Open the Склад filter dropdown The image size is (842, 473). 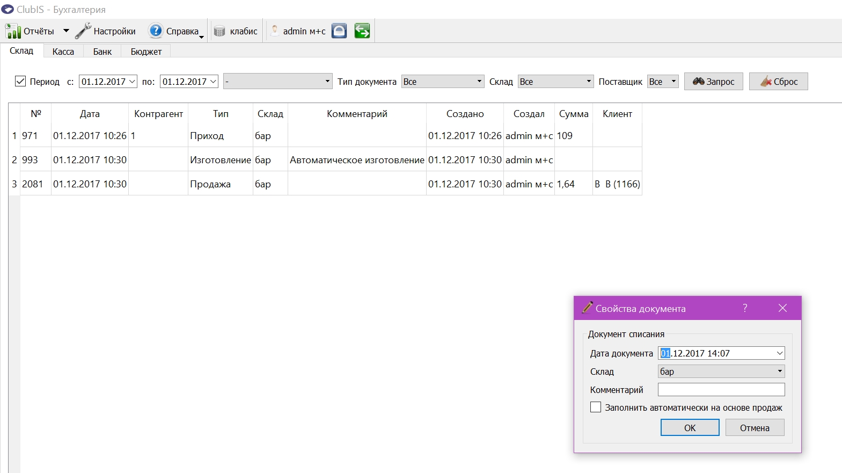tap(556, 82)
